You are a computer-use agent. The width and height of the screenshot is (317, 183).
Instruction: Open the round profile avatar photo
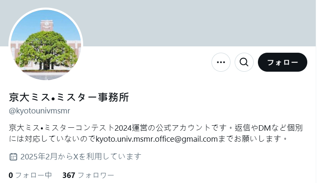click(x=46, y=45)
